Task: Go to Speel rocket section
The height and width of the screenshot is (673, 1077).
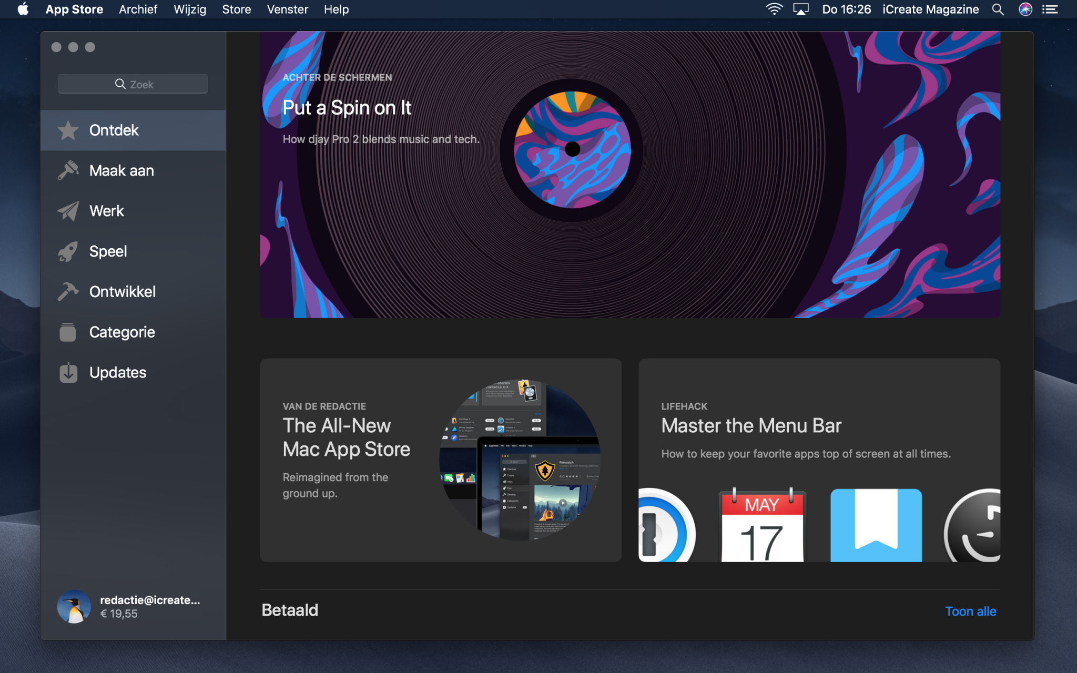Action: click(68, 251)
